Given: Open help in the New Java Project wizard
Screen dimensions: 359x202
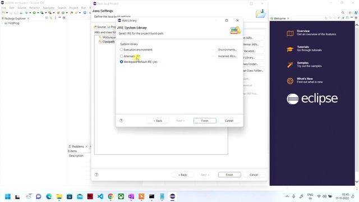Looking at the screenshot, I should pos(96,175).
